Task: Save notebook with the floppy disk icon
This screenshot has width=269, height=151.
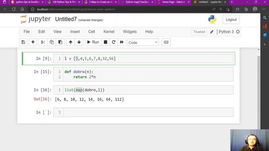Action: [x=23, y=42]
